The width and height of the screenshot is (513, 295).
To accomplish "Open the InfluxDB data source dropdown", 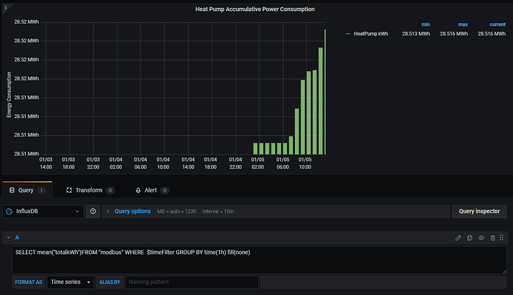I will [43, 211].
